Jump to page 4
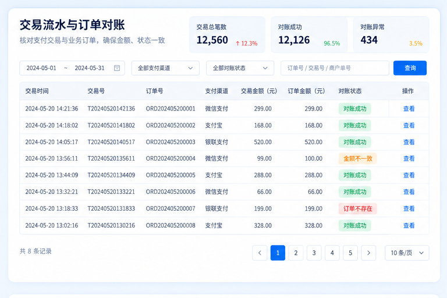This screenshot has width=447, height=298. click(x=332, y=253)
